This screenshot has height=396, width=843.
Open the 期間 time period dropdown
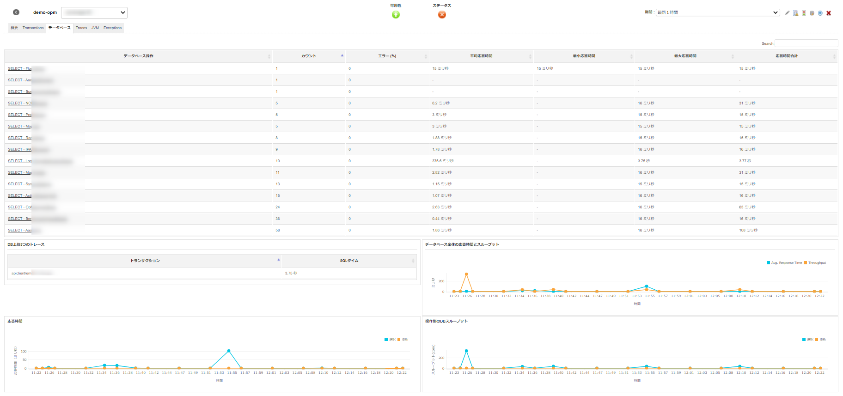tap(717, 12)
